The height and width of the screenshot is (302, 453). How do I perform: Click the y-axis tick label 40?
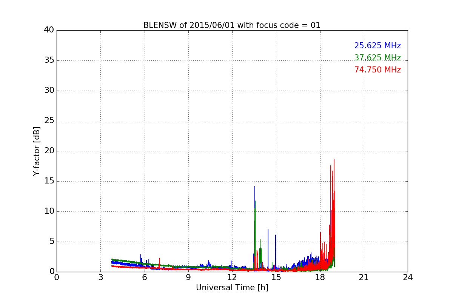point(49,30)
